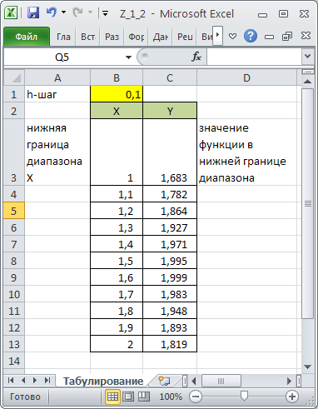Screen dimensions: 318x409
Task: Select cell A3 нижняя граница диапазона
Action: (57, 152)
